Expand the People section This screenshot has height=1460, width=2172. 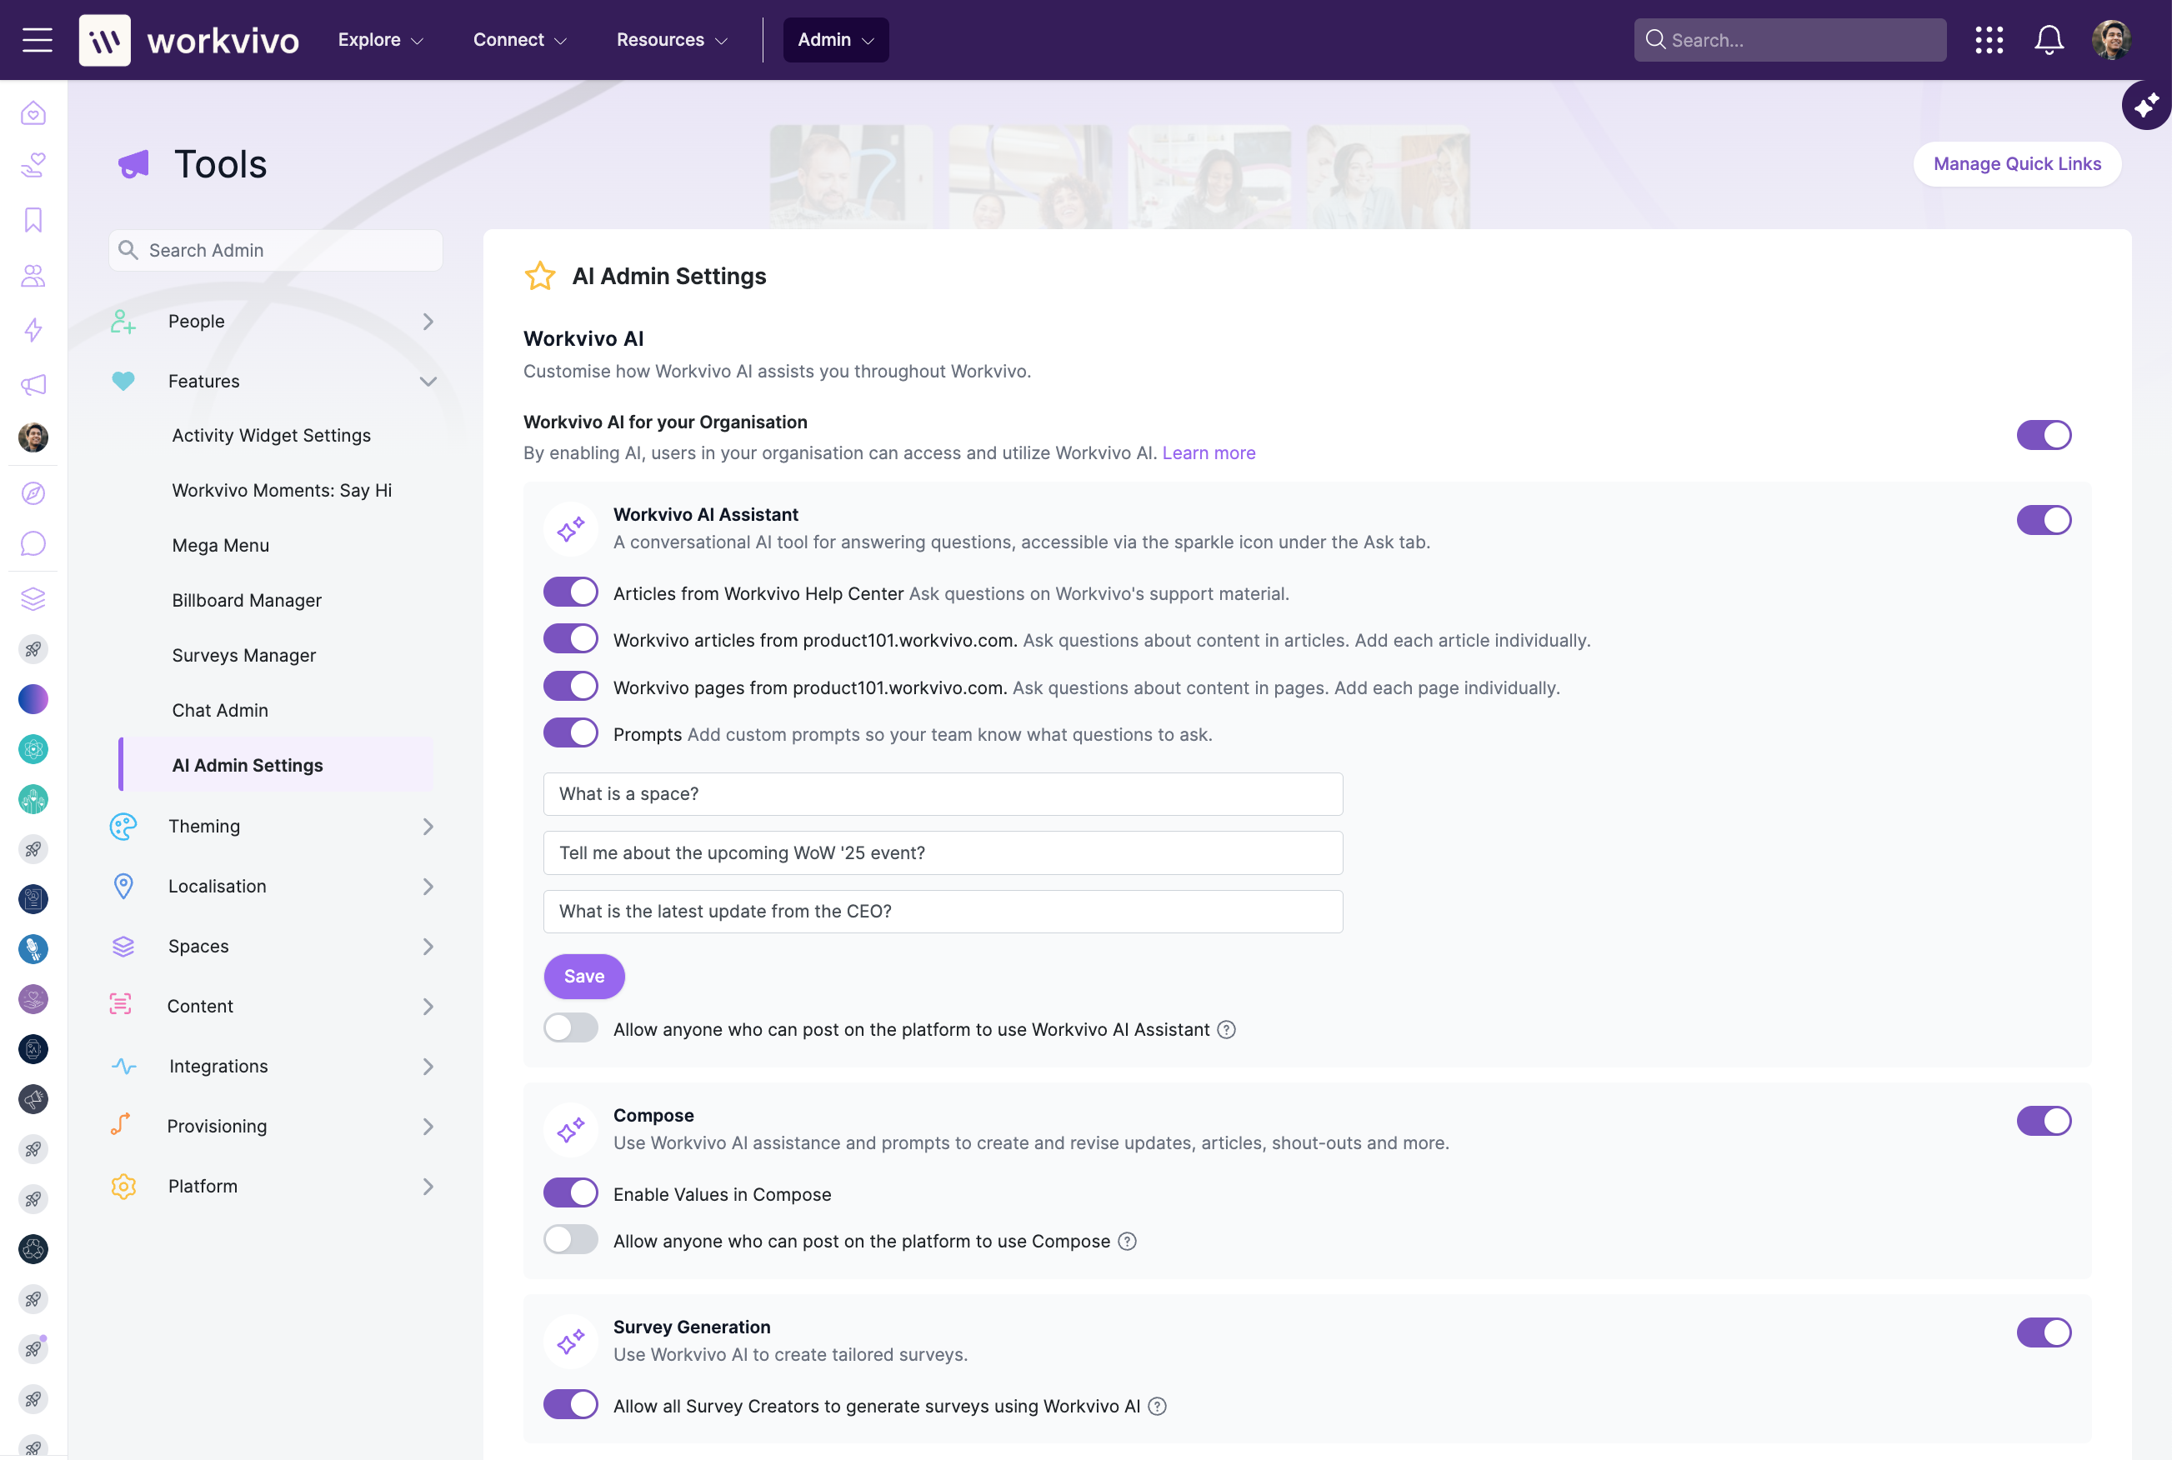[x=273, y=321]
